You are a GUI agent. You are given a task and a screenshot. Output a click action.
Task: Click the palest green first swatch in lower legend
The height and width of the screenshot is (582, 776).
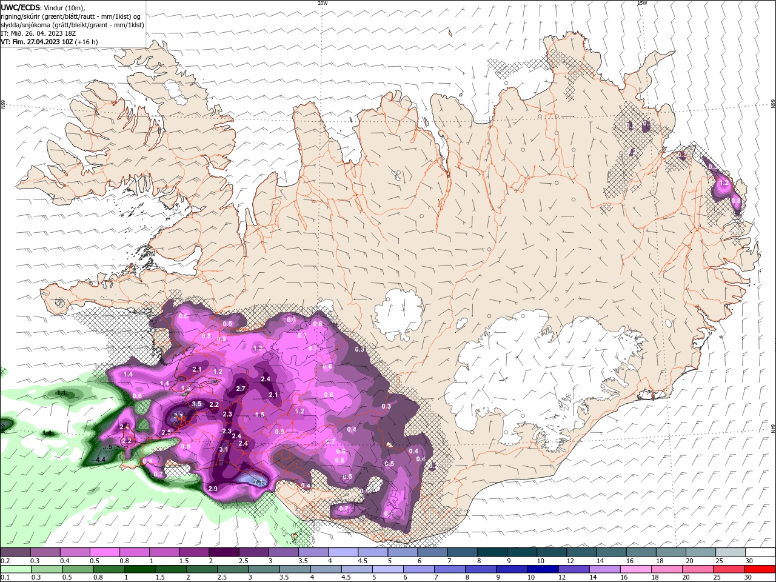pos(15,569)
